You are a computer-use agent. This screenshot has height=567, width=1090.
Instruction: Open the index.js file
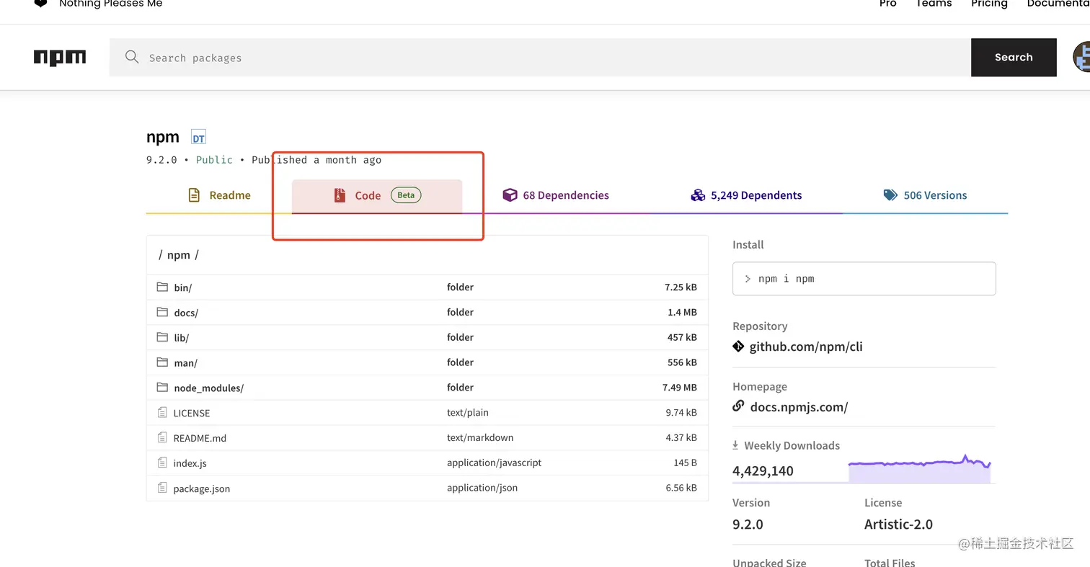190,463
